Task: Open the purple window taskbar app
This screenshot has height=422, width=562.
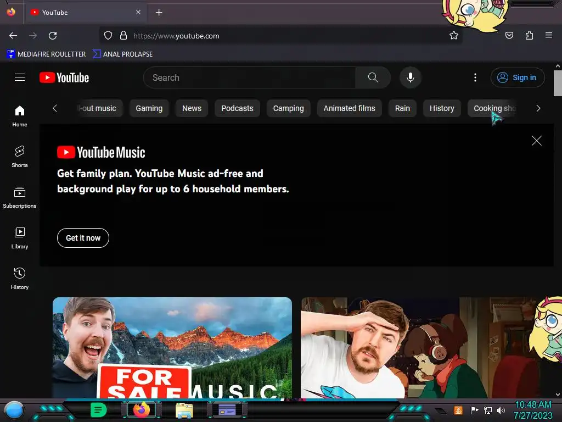Action: [227, 410]
